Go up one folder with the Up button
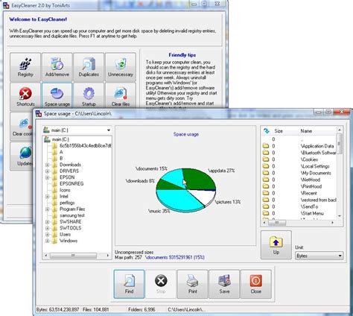The height and width of the screenshot is (316, 353). (x=276, y=245)
